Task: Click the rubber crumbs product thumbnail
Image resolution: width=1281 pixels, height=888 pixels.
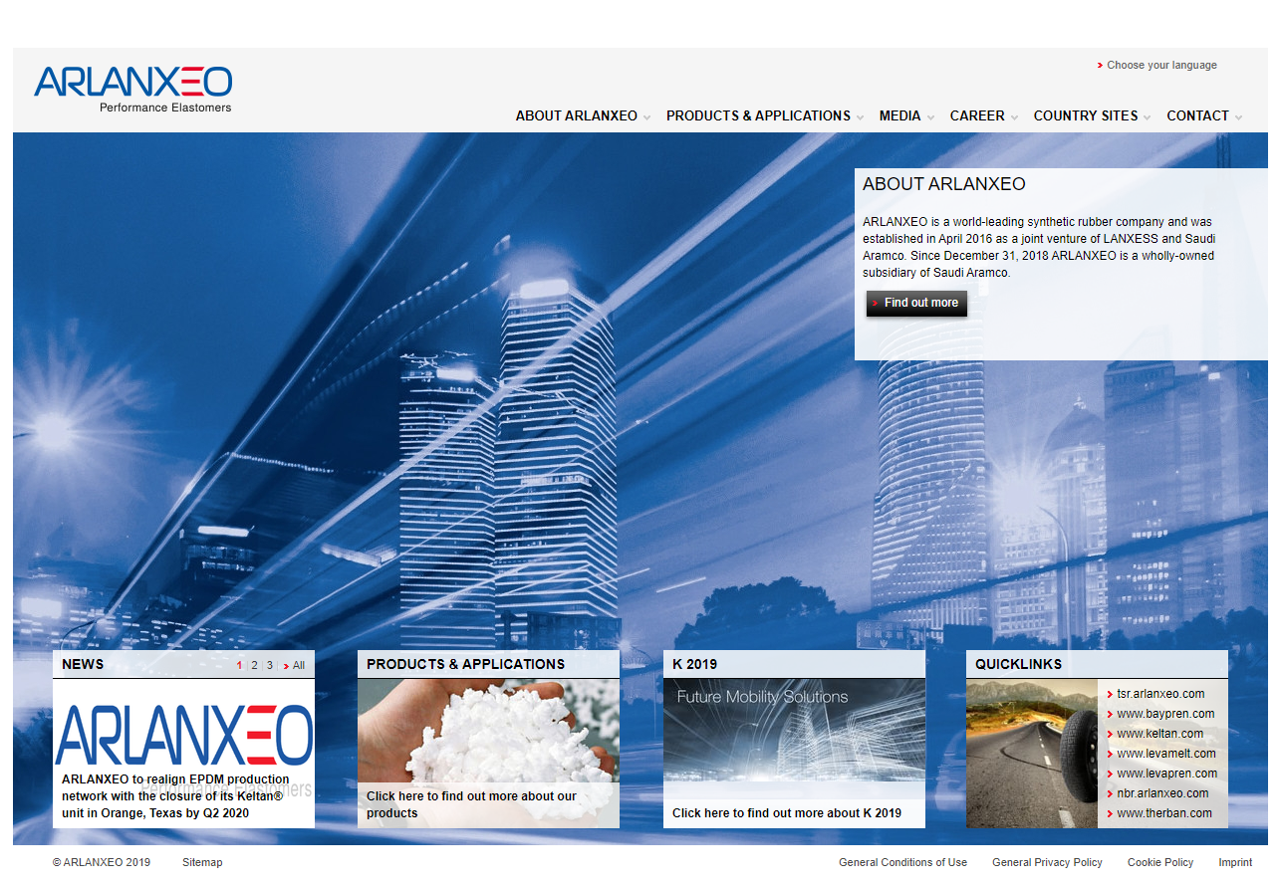Action: [x=488, y=730]
